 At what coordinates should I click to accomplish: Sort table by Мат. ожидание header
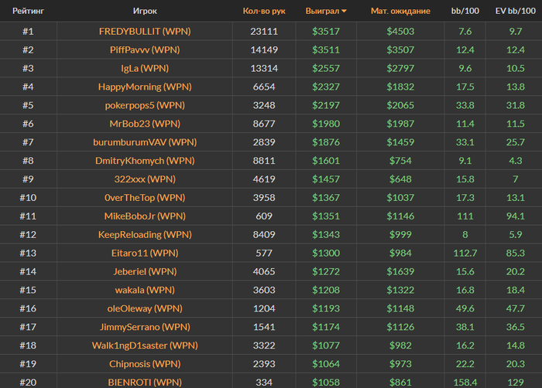pos(400,11)
